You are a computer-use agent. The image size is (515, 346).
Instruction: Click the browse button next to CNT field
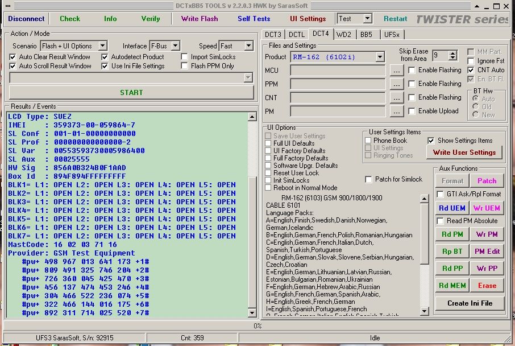397,98
